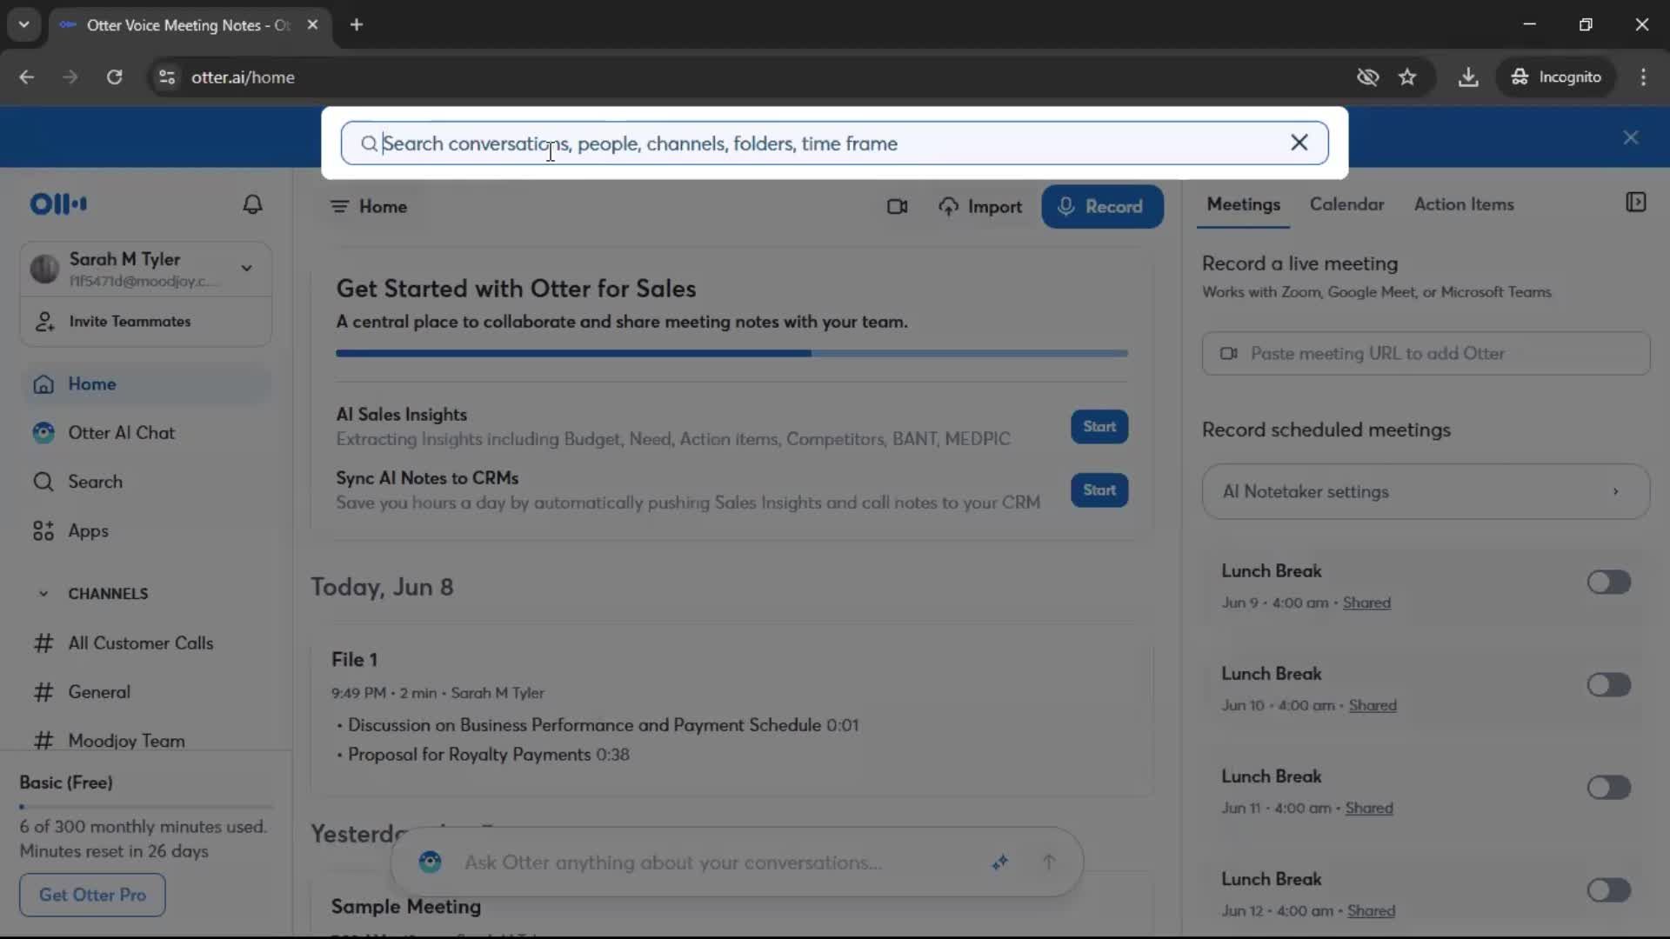
Task: Toggle Lunch Break Jun 9 recording
Action: tap(1608, 583)
